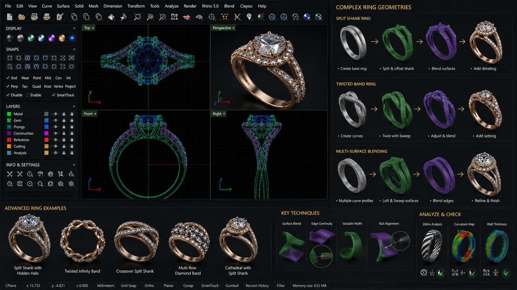Toggle last lock icon on Prongs layer

(72, 127)
